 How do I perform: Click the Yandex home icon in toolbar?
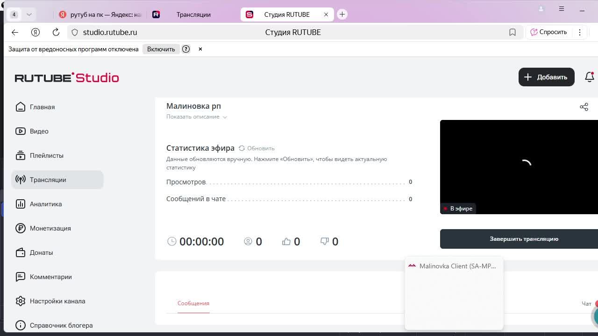pos(36,32)
